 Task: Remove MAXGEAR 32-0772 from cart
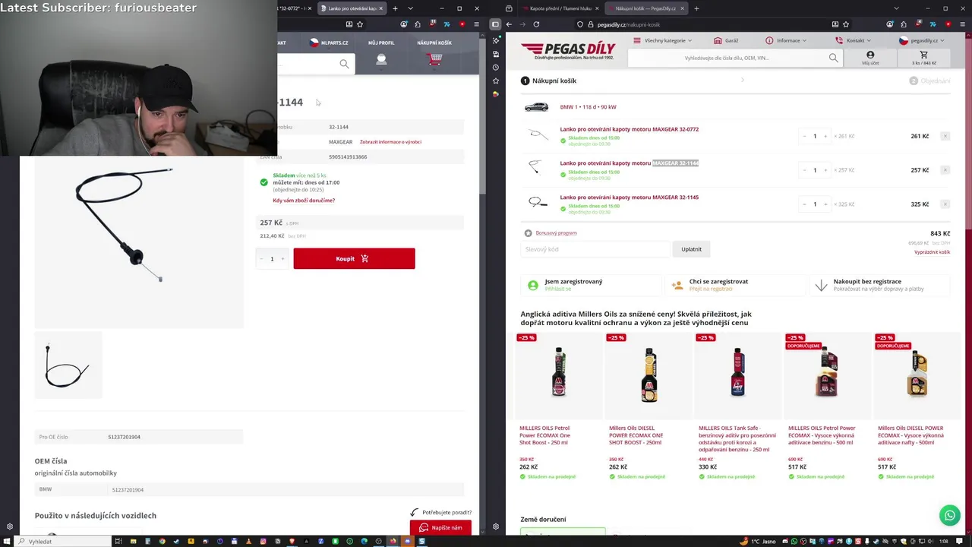pyautogui.click(x=945, y=136)
